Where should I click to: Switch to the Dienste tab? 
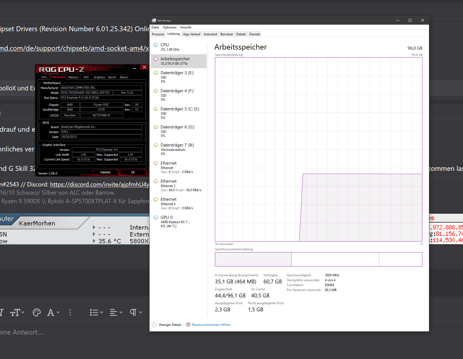click(254, 34)
